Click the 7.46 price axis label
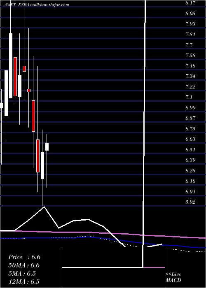The image size is (206, 288). pyautogui.click(x=190, y=66)
